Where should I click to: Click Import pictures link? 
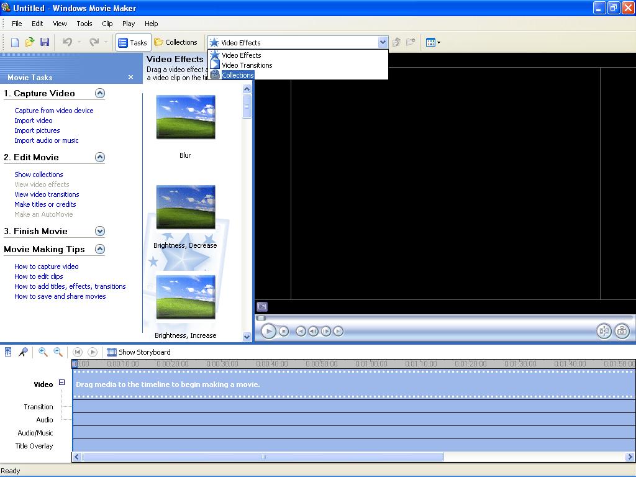point(37,130)
